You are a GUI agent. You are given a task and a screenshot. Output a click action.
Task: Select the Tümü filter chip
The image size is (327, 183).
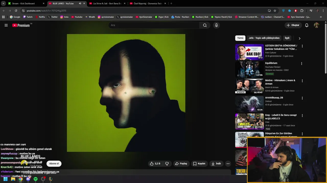tap(240, 38)
